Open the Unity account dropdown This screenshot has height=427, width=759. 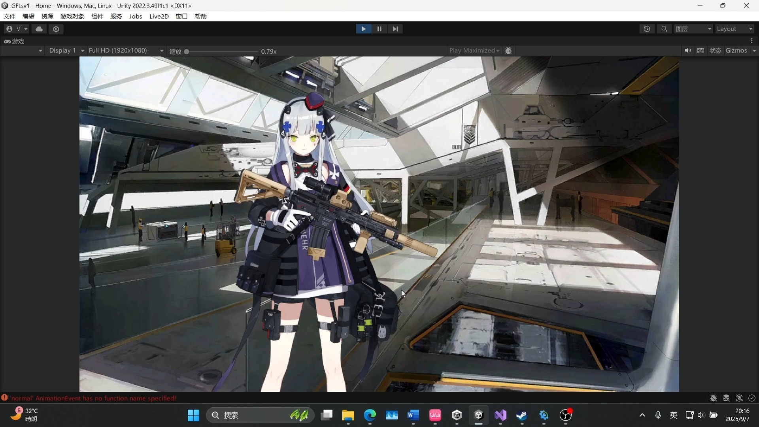coord(17,29)
